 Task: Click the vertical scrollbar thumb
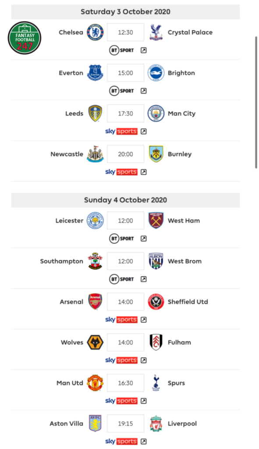[x=256, y=103]
